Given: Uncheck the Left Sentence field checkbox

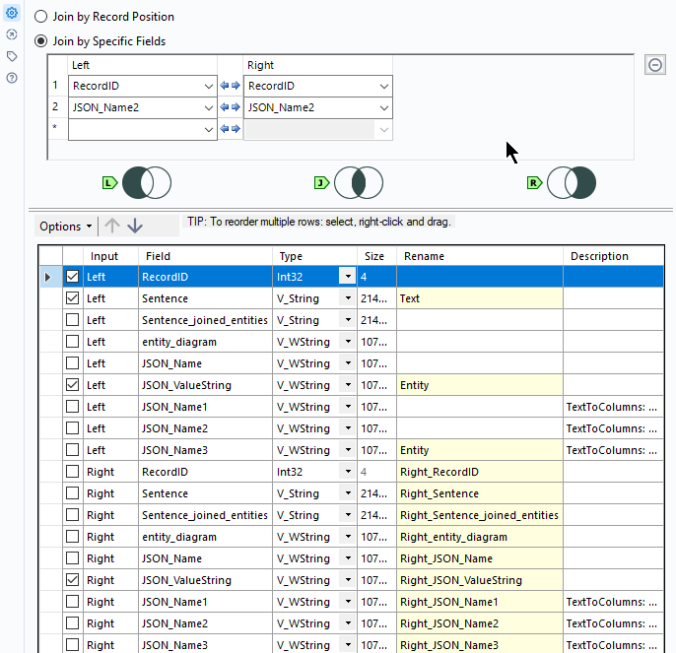Looking at the screenshot, I should (73, 298).
